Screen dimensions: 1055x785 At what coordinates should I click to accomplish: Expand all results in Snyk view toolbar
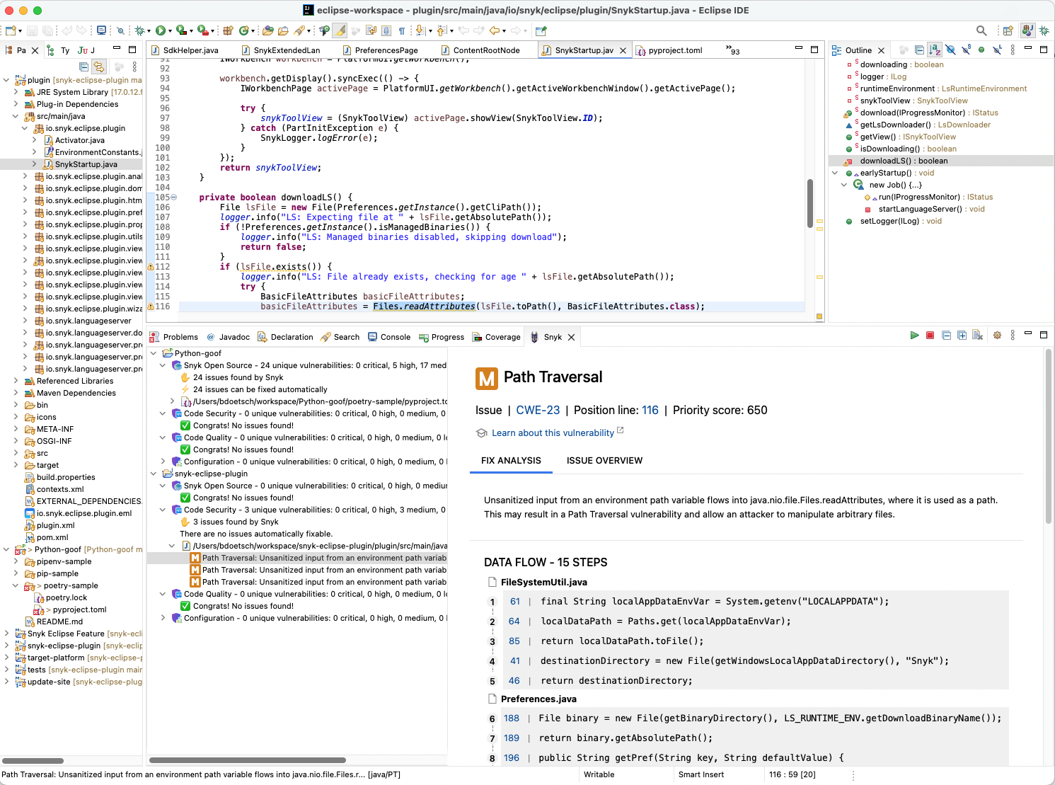[962, 336]
